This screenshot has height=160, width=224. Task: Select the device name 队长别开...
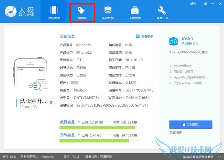[x=33, y=101]
